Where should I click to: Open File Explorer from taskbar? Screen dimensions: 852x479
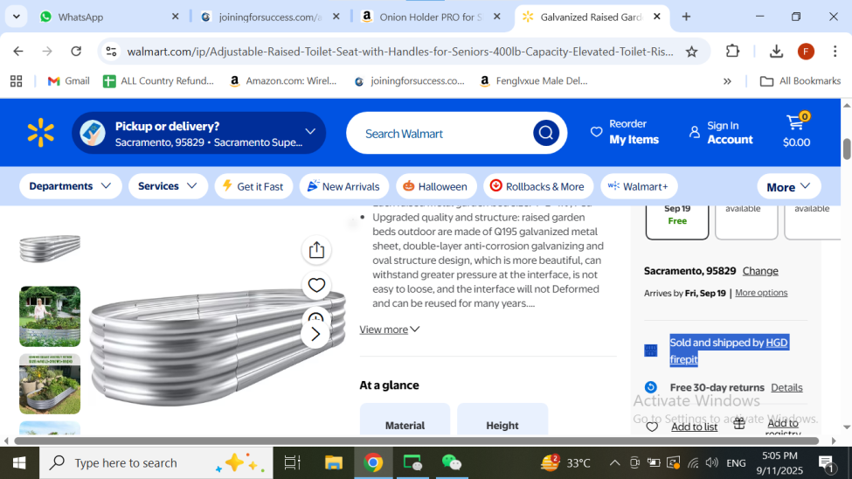333,462
